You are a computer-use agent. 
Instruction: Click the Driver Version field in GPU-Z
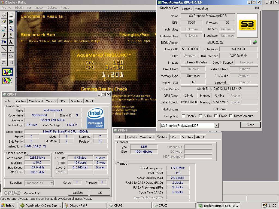pos(219,88)
